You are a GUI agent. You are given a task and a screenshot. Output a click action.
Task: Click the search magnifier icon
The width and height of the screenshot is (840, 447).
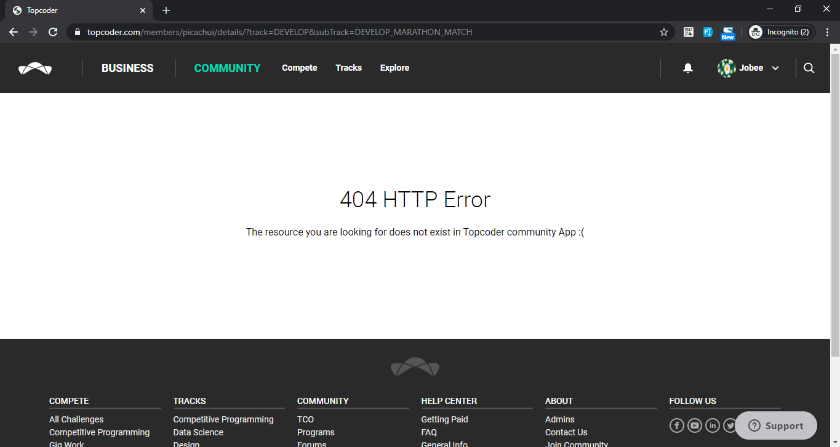coord(809,68)
